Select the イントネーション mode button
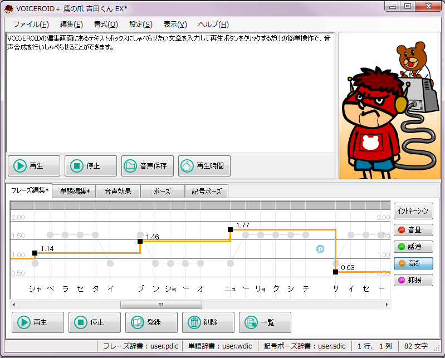Viewport: 445px width, 358px height. pyautogui.click(x=413, y=211)
